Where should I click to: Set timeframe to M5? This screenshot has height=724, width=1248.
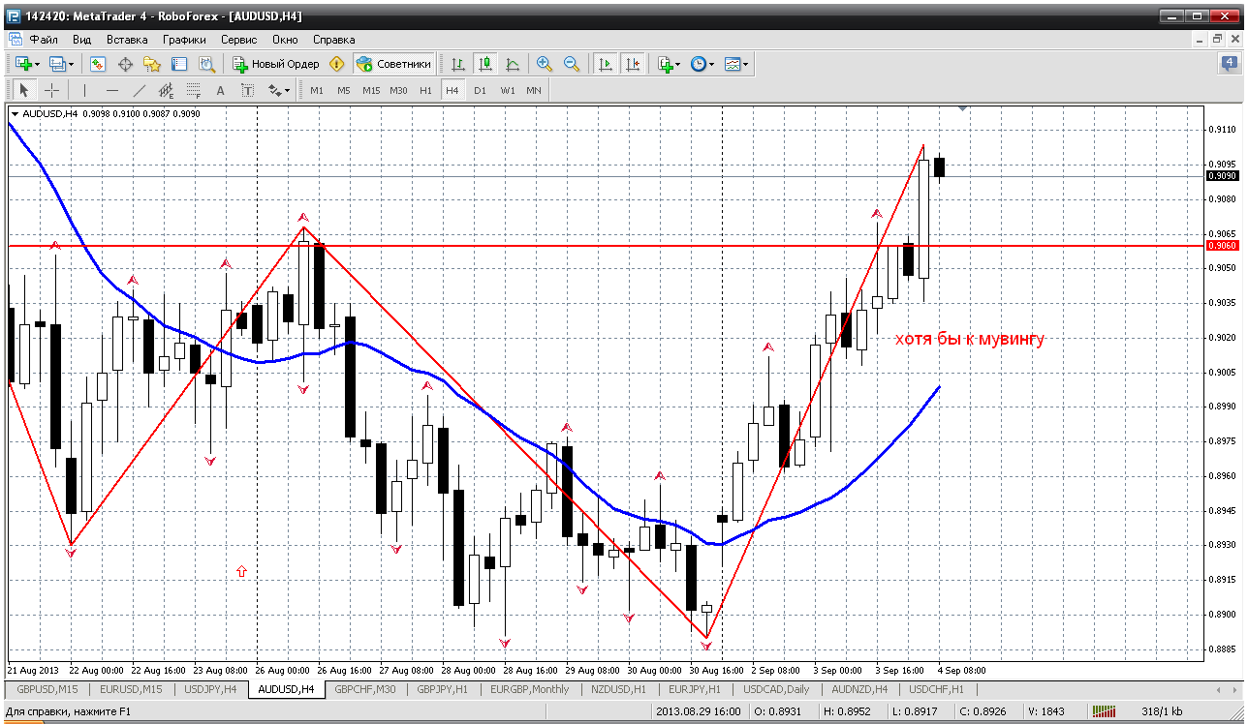click(344, 90)
